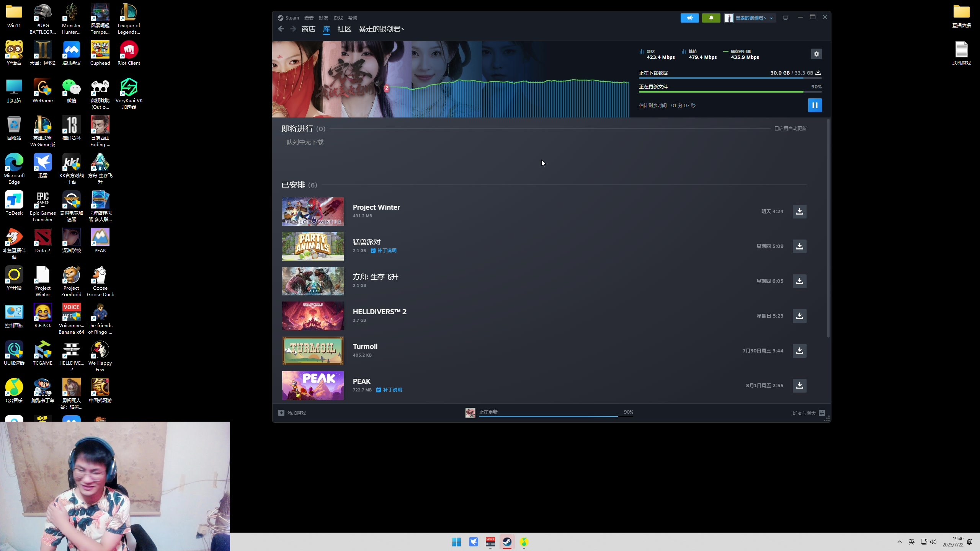Open the 游戏 menu

[338, 18]
